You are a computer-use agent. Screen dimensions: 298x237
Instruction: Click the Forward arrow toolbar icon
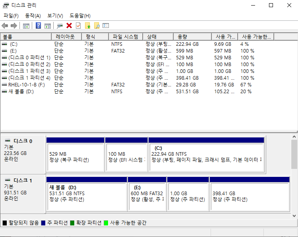[14, 25]
